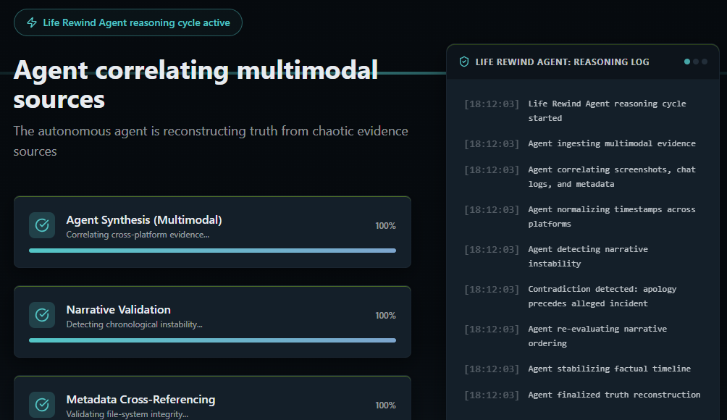Click the lightning bolt icon in status pill
Screen dimensions: 727x420
(x=32, y=22)
